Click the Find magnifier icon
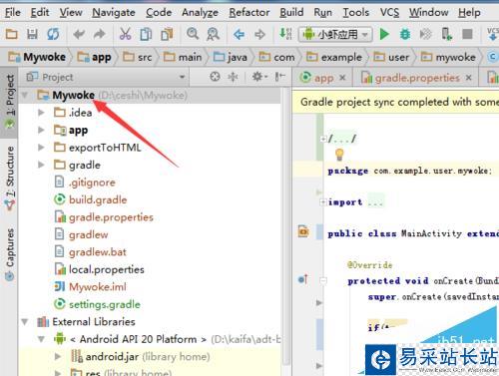Image resolution: width=499 pixels, height=376 pixels. point(193,34)
